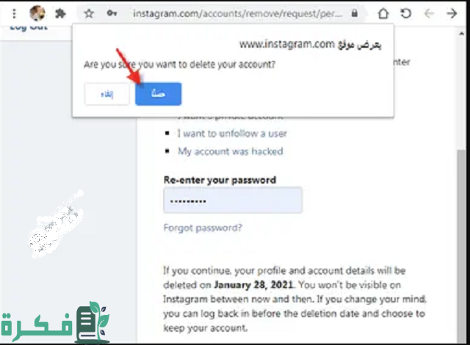Bookmark this page with the star icon
Image resolution: width=470 pixels, height=345 pixels.
tap(89, 13)
